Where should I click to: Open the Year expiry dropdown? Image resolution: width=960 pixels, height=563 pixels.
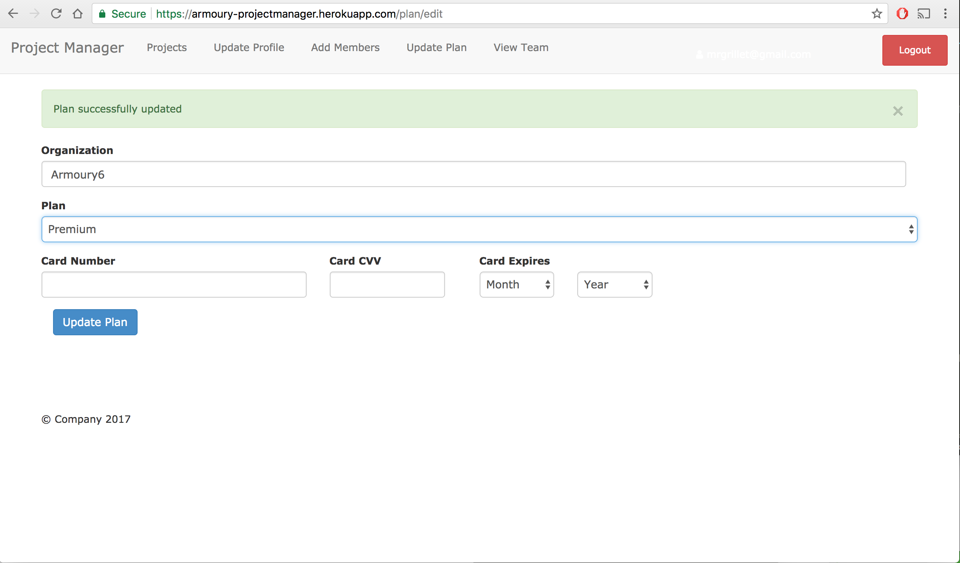[x=614, y=284]
